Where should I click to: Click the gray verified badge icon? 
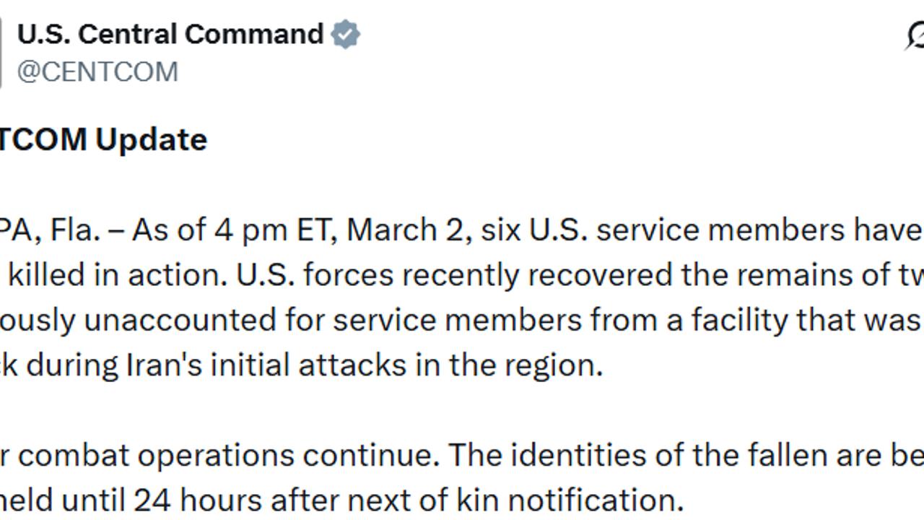(345, 35)
